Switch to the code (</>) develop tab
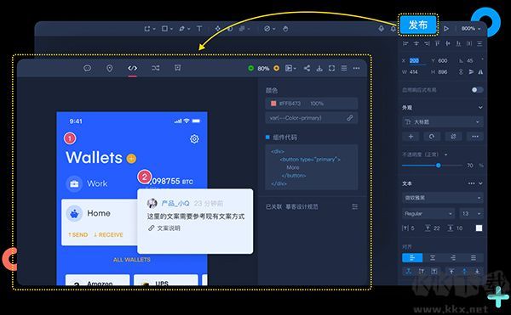 click(x=132, y=68)
